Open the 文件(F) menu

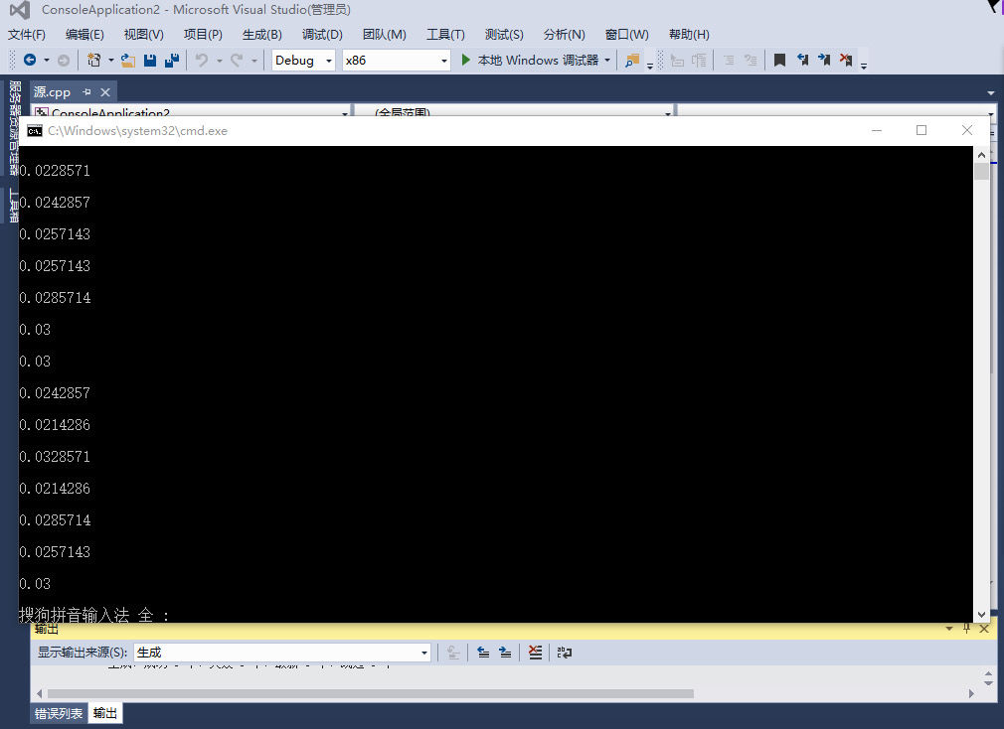(x=26, y=35)
